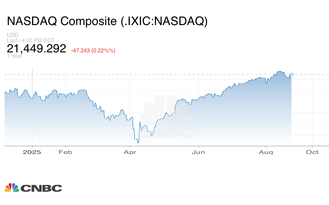Click the faded CNBC watermark in the chart center
This screenshot has width=329, height=205.
(x=166, y=118)
